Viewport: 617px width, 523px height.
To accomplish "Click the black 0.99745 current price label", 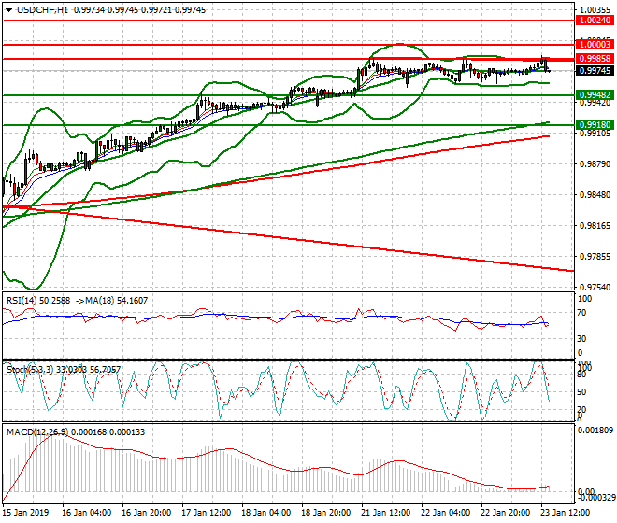I will tap(595, 71).
